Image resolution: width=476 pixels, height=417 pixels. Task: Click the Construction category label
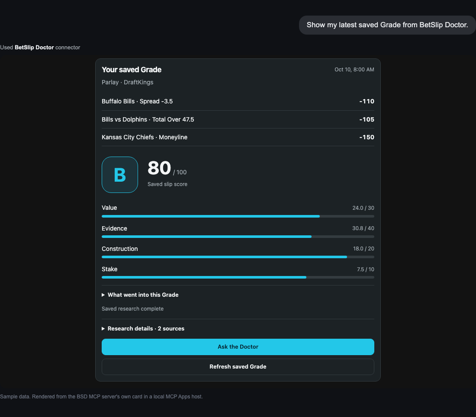tap(119, 249)
